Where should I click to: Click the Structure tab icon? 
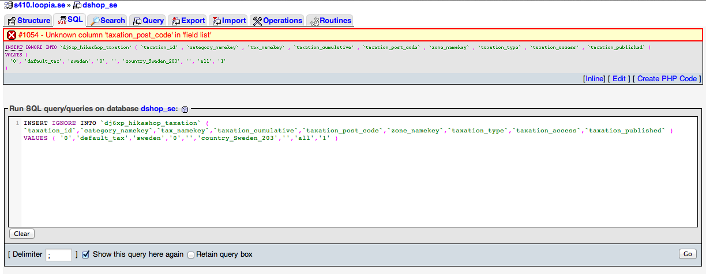click(x=12, y=21)
